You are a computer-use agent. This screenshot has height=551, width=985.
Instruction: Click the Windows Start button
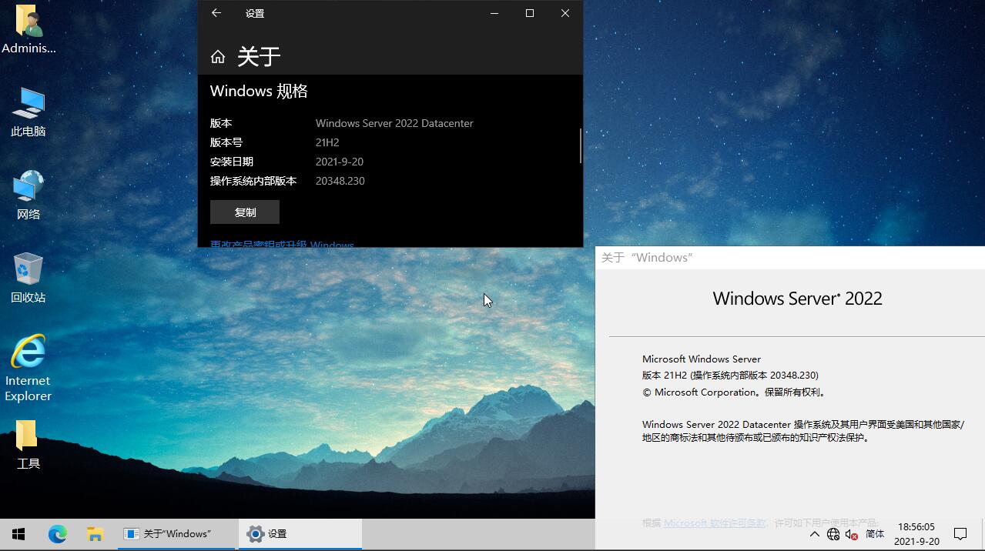pyautogui.click(x=18, y=533)
